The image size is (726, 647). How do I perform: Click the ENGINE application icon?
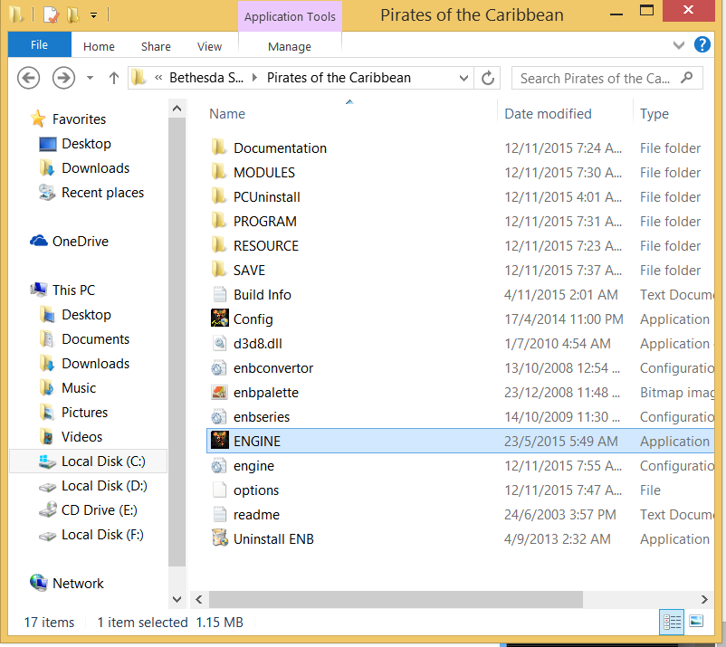tap(219, 441)
